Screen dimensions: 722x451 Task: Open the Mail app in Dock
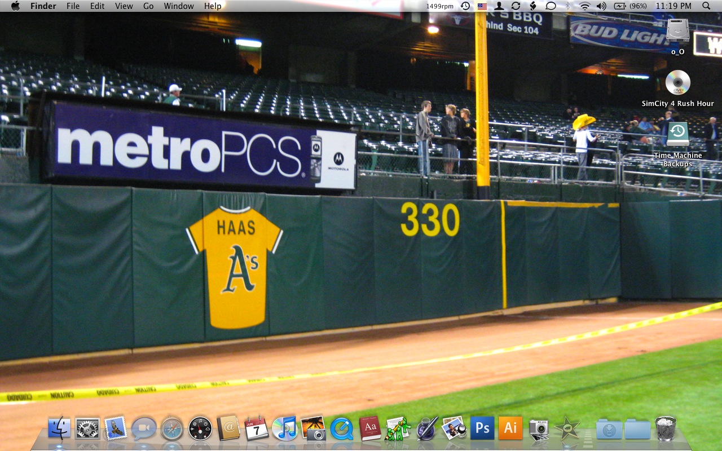(x=116, y=428)
